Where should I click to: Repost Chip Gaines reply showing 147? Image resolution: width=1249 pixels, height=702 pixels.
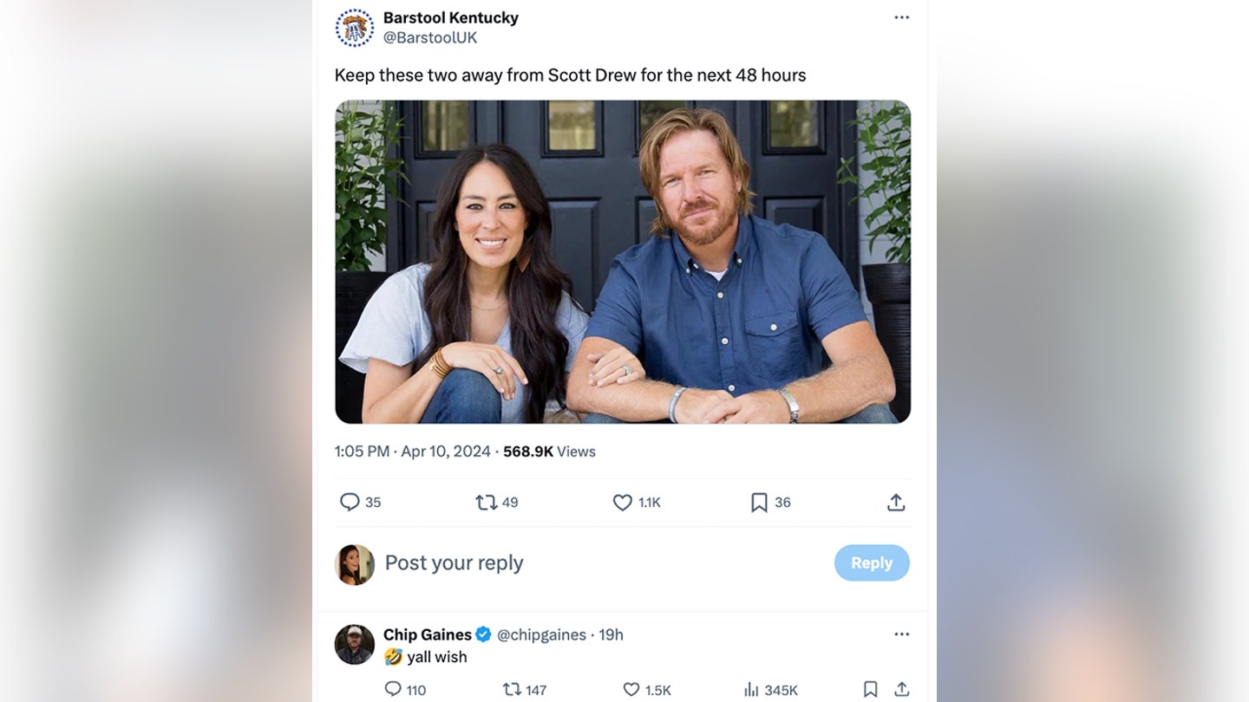point(525,690)
